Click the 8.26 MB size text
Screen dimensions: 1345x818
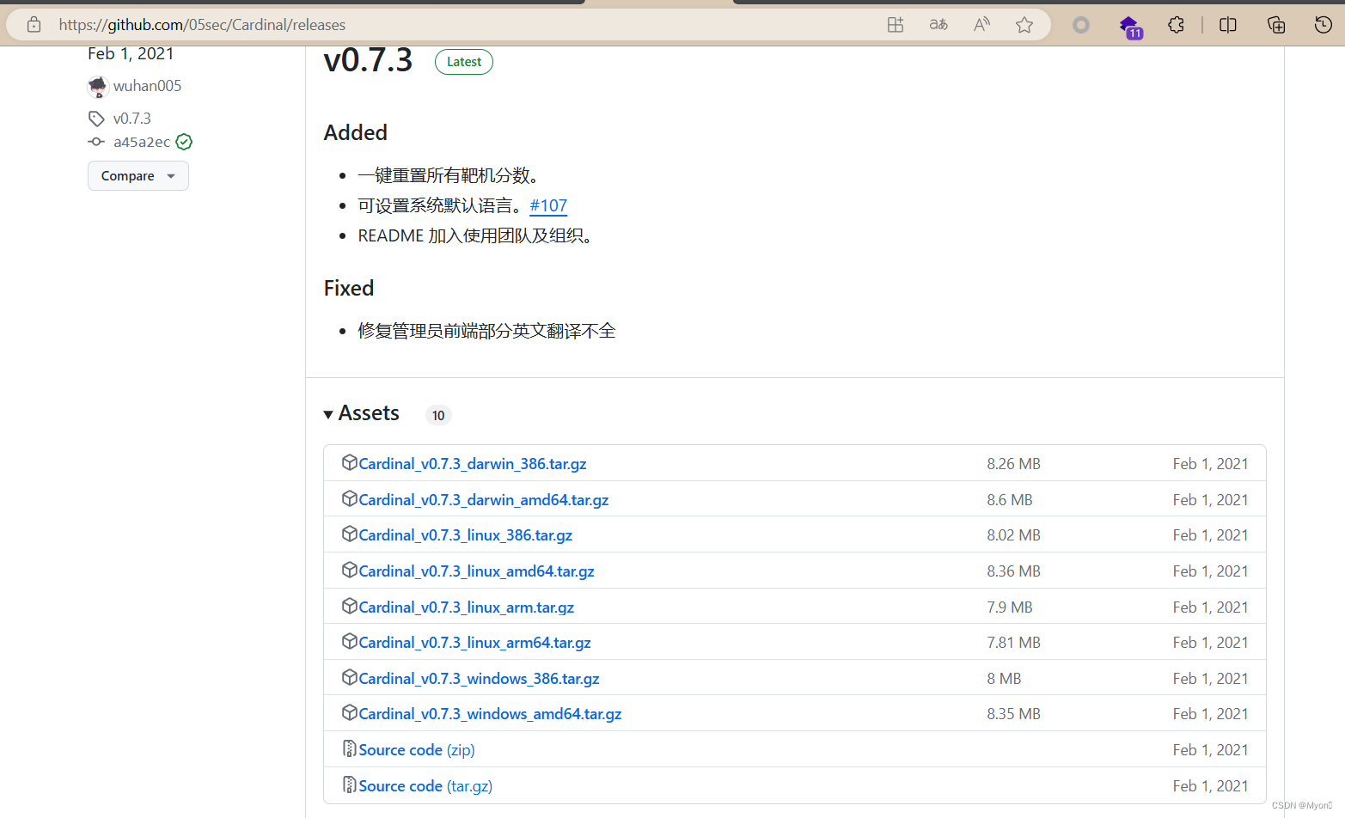click(x=1013, y=464)
